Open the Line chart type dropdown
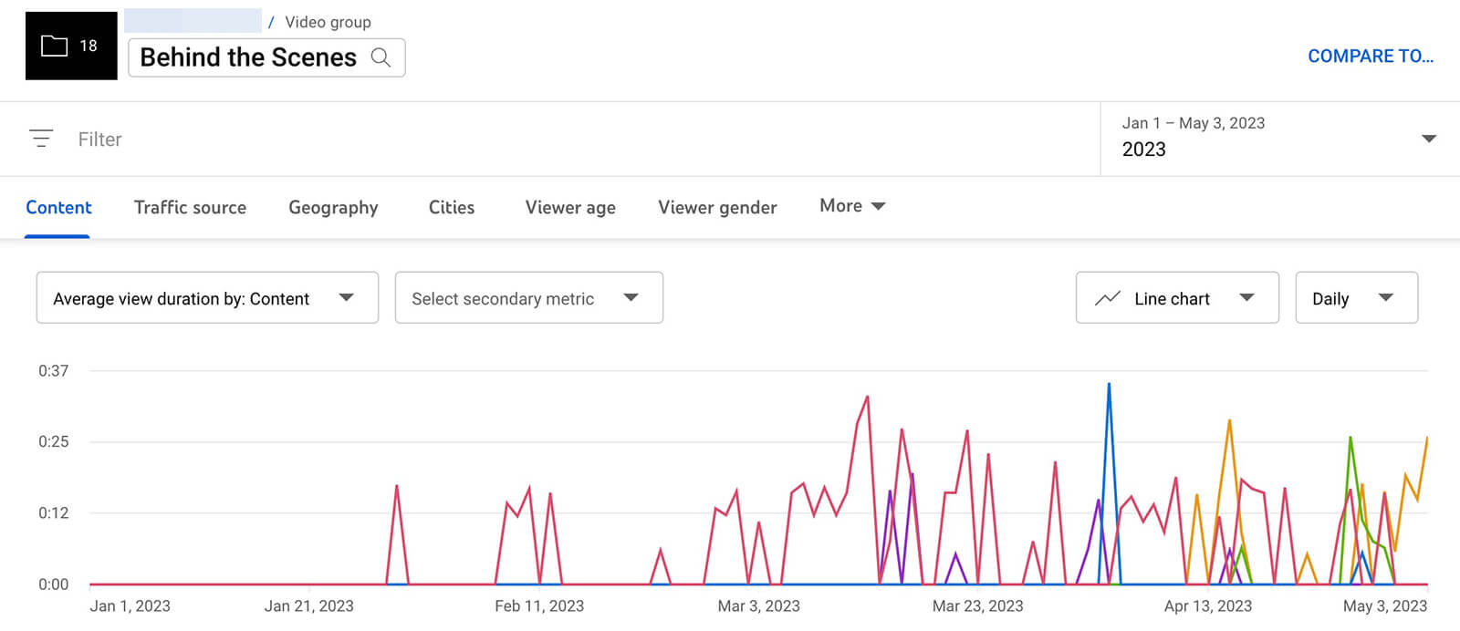The width and height of the screenshot is (1460, 631). 1177,297
